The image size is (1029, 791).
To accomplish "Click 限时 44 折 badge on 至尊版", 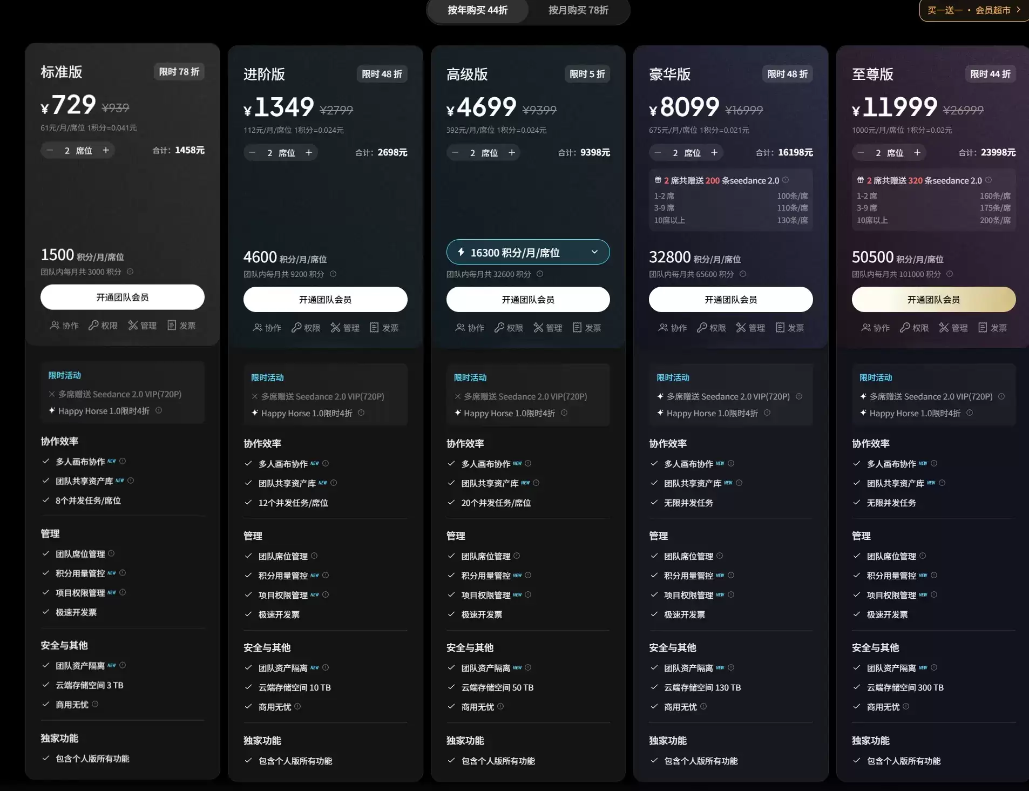I will tap(990, 73).
